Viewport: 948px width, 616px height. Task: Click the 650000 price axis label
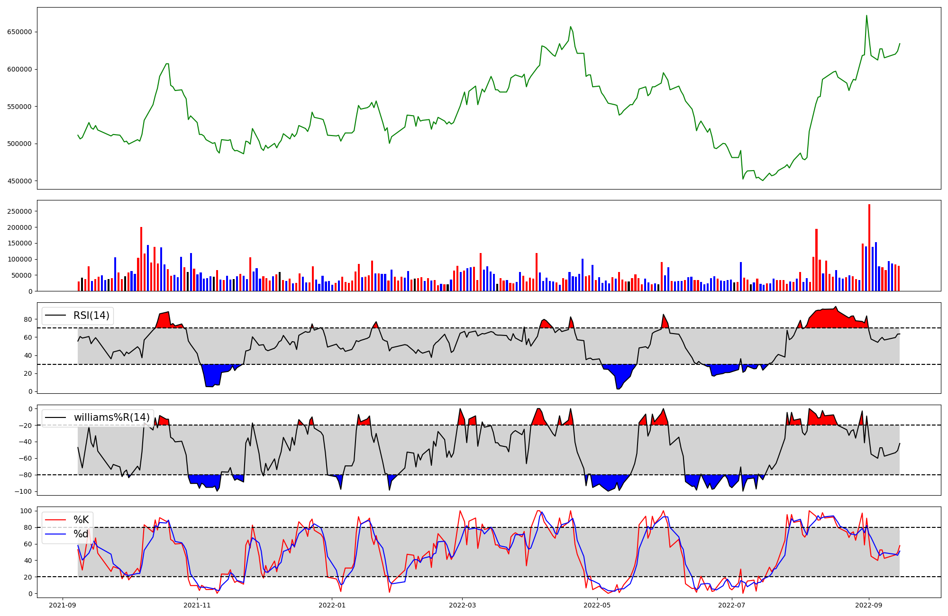point(19,32)
